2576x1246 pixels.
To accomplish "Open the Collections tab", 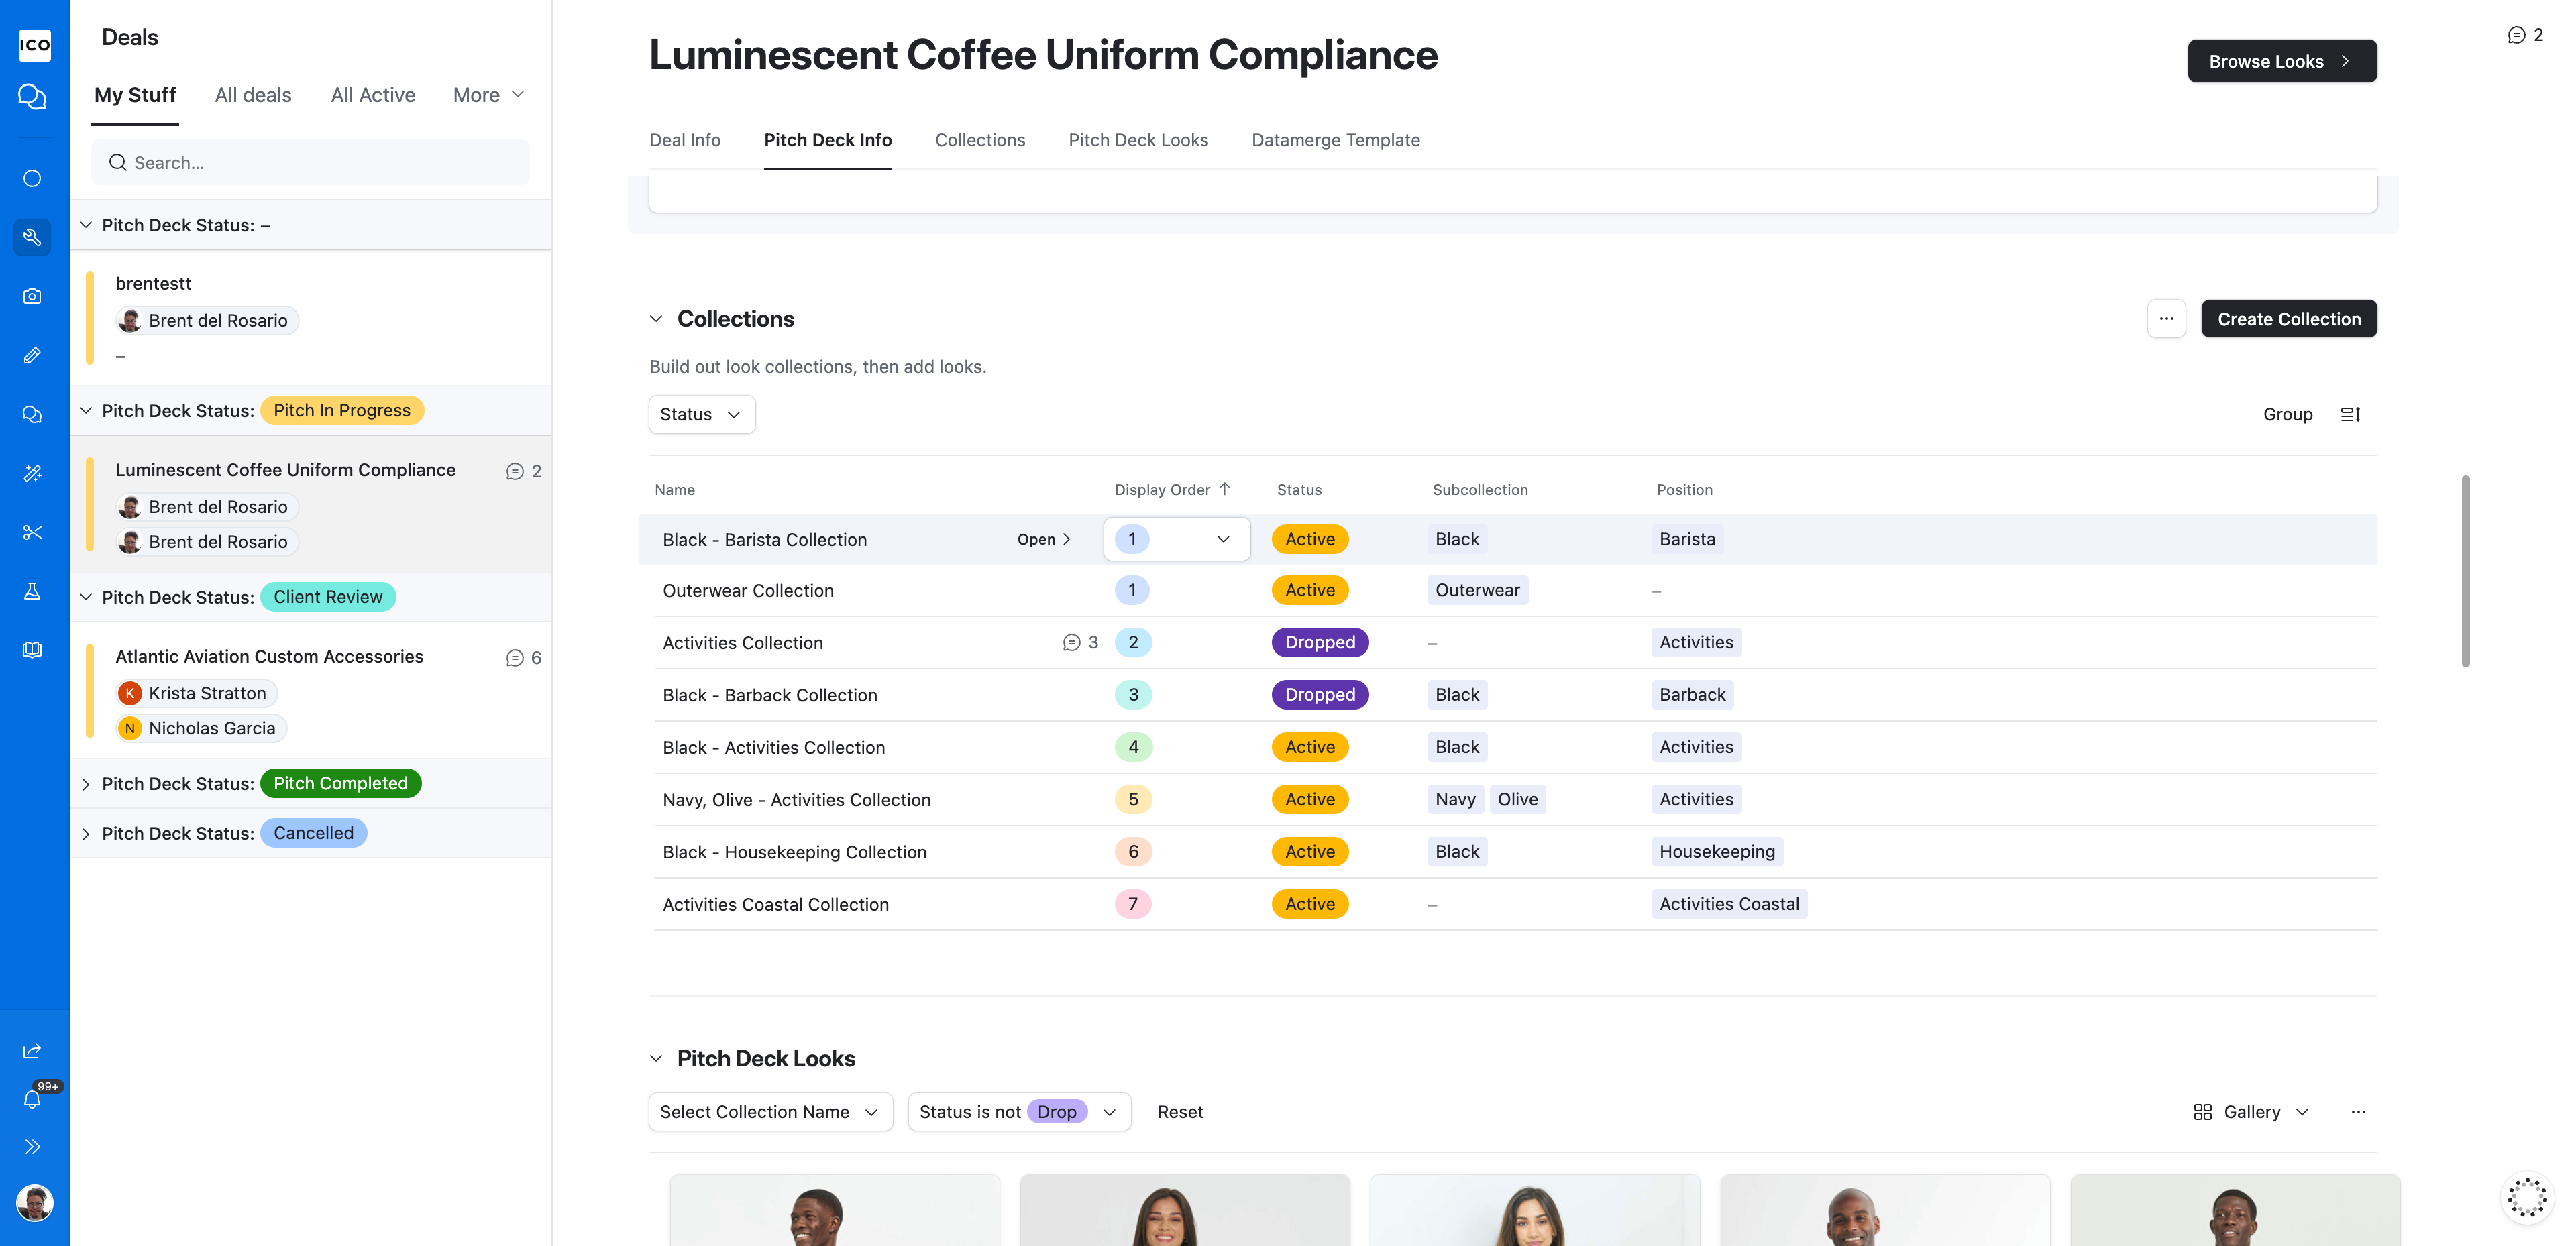I will coord(980,140).
